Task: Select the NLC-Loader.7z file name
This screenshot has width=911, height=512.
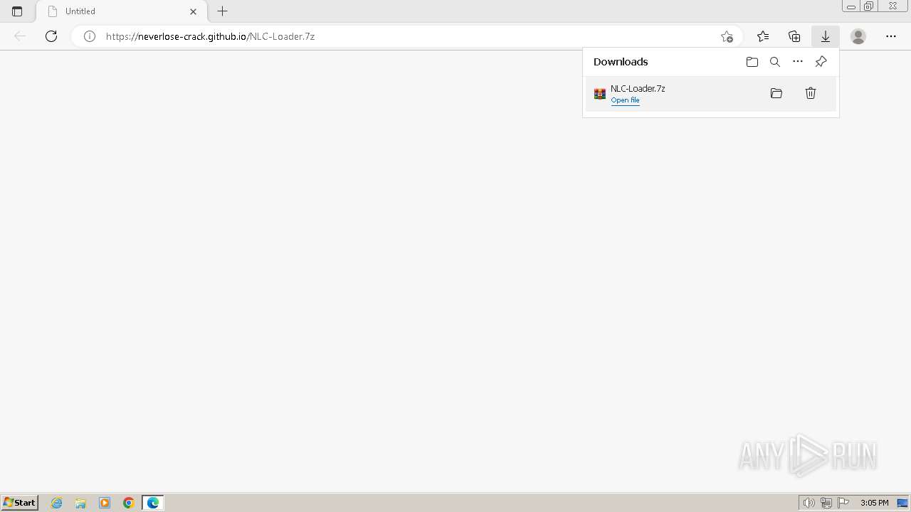Action: coord(638,89)
